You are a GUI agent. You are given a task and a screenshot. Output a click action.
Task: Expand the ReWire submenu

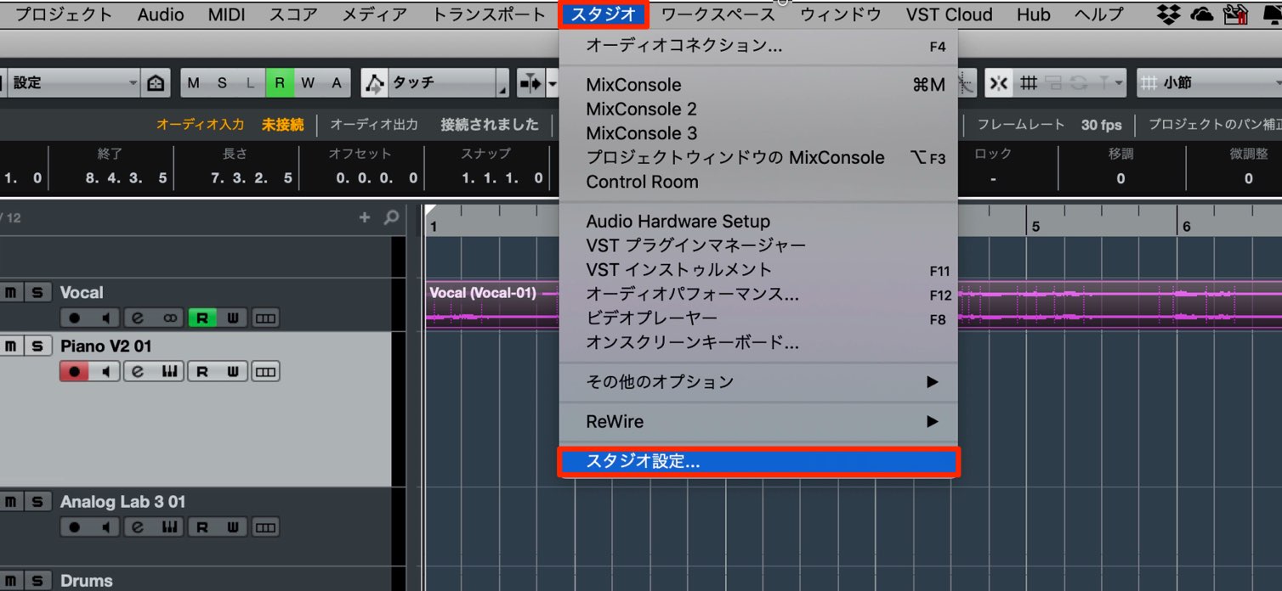(x=758, y=421)
